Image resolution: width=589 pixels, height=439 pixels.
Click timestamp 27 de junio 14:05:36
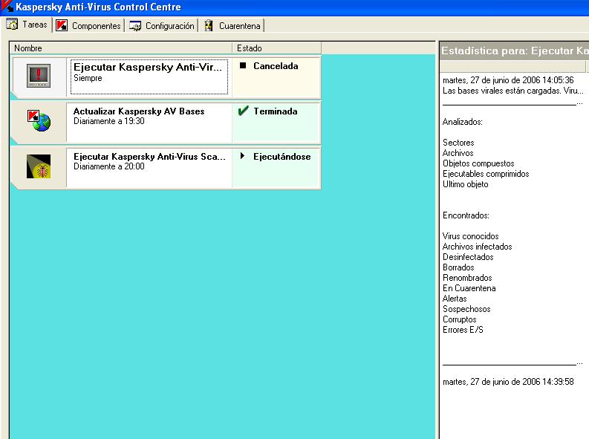click(x=508, y=80)
